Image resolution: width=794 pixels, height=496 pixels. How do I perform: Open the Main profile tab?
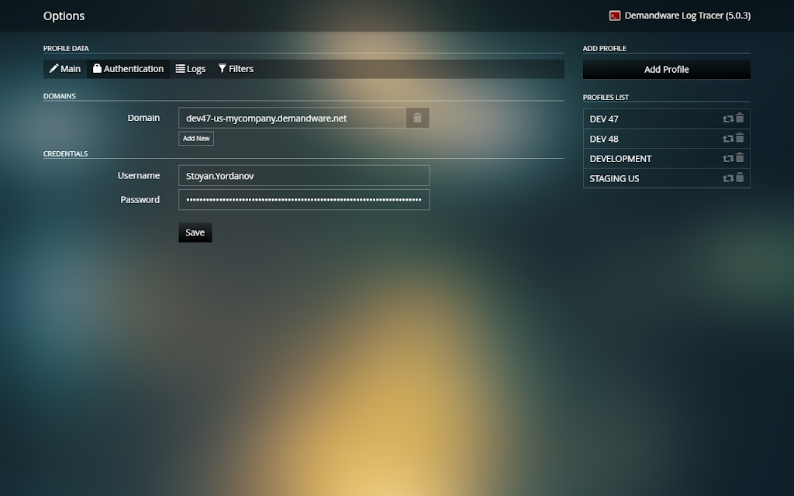tap(65, 69)
